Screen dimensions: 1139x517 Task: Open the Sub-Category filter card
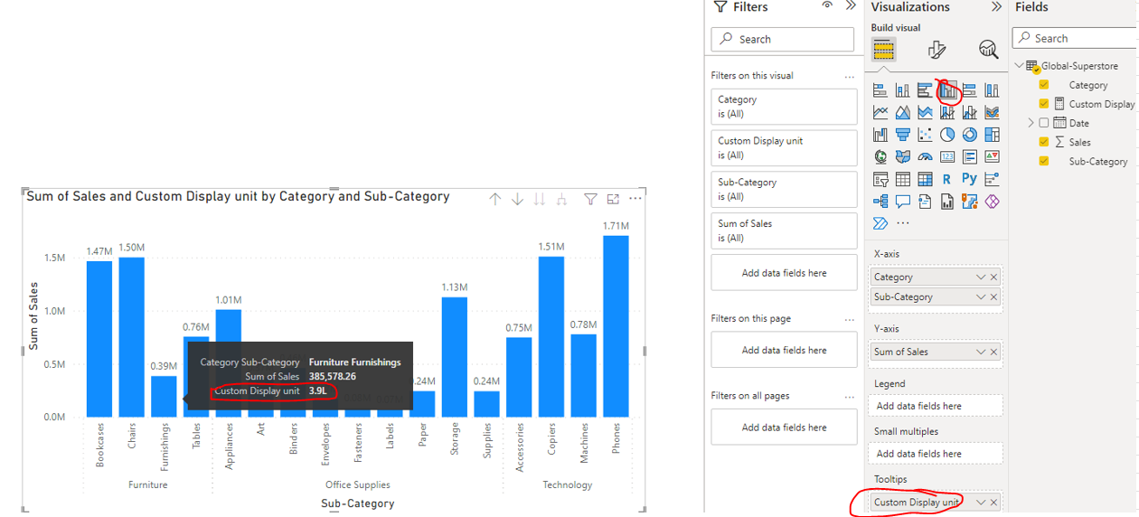(784, 190)
